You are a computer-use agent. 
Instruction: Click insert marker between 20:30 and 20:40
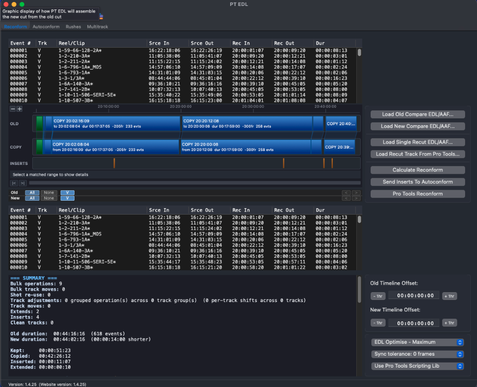(284, 163)
